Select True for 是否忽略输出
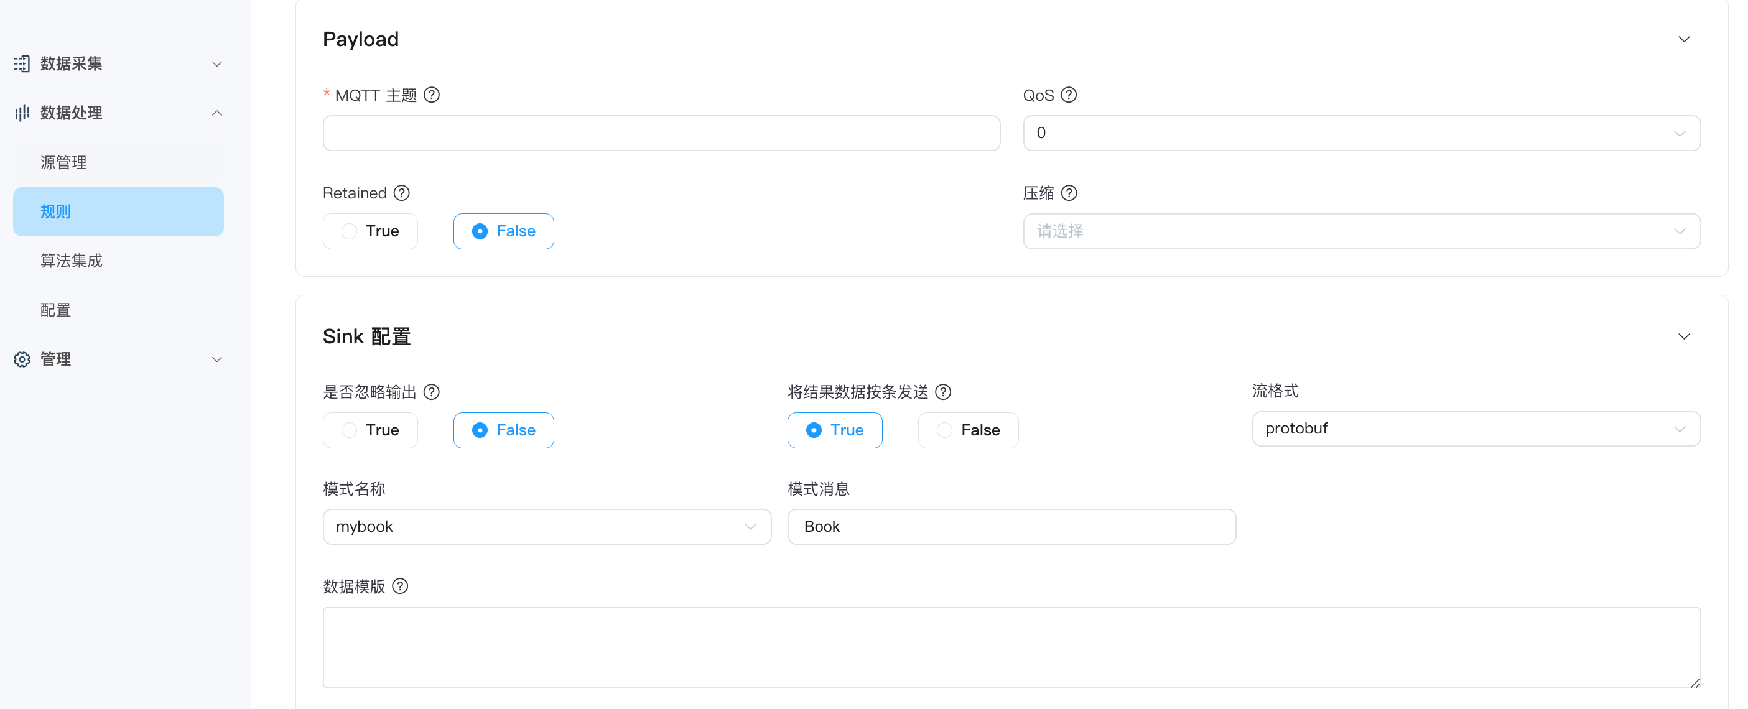This screenshot has height=709, width=1748. pyautogui.click(x=371, y=430)
